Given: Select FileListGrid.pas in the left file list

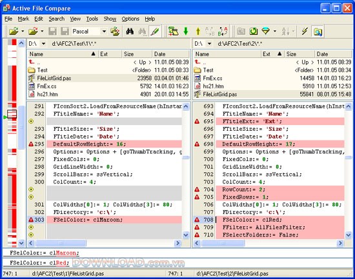Looking at the screenshot, I should (108, 78).
